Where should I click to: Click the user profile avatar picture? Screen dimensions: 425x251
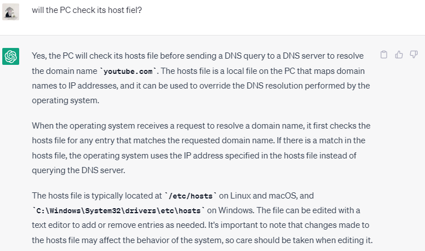click(11, 11)
